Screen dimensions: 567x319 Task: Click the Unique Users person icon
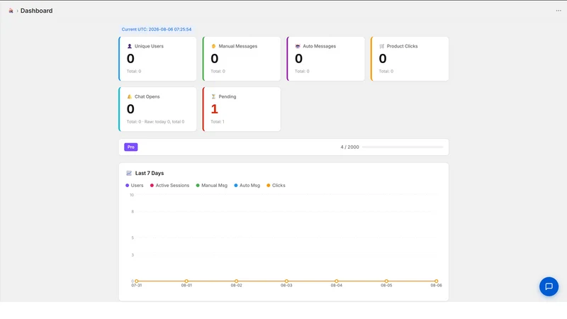[x=130, y=46]
